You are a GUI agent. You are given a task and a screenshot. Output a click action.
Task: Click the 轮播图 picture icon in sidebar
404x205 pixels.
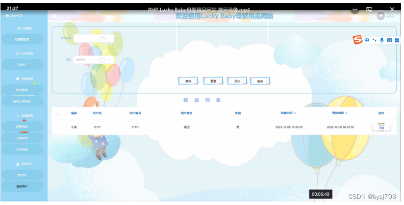[x=19, y=29]
